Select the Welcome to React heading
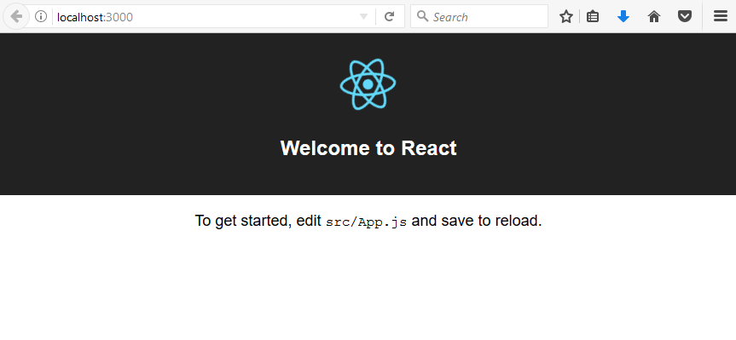 click(368, 148)
